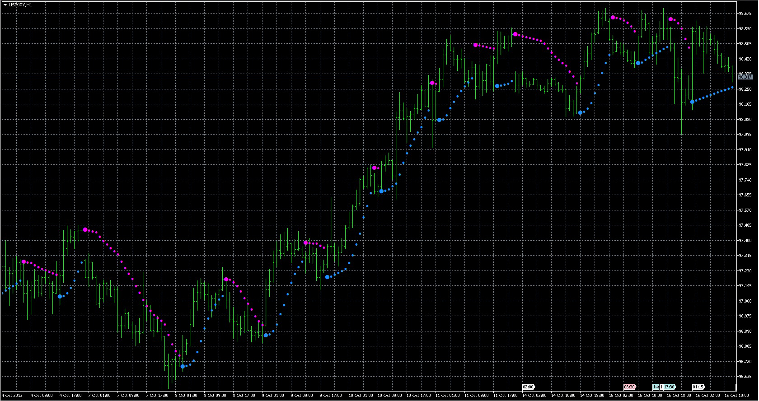Select the 4 Oct 2013 date label
The height and width of the screenshot is (401, 759).
(x=12, y=396)
